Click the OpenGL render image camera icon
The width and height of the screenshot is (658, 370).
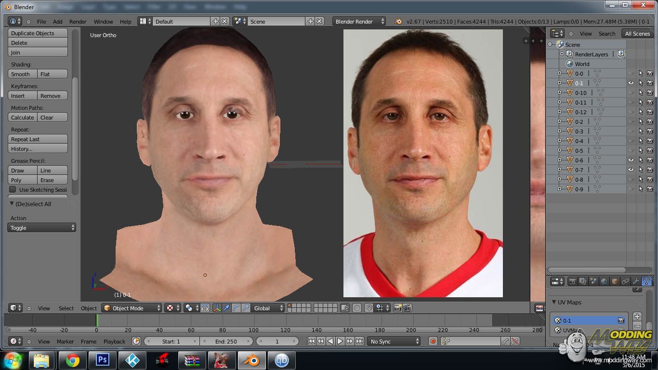(397, 308)
